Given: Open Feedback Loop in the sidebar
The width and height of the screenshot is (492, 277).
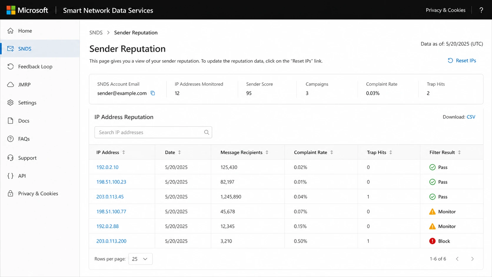Looking at the screenshot, I should point(40,67).
